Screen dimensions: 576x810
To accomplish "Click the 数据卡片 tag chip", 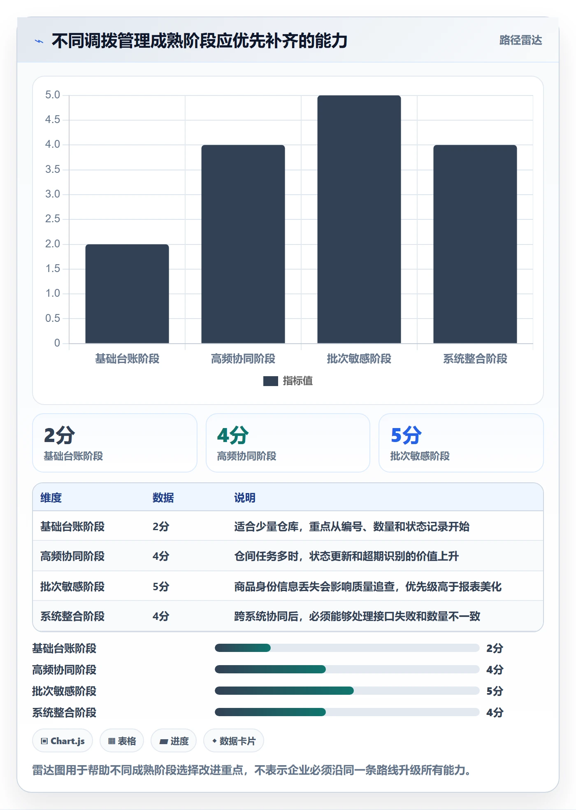I will point(234,741).
